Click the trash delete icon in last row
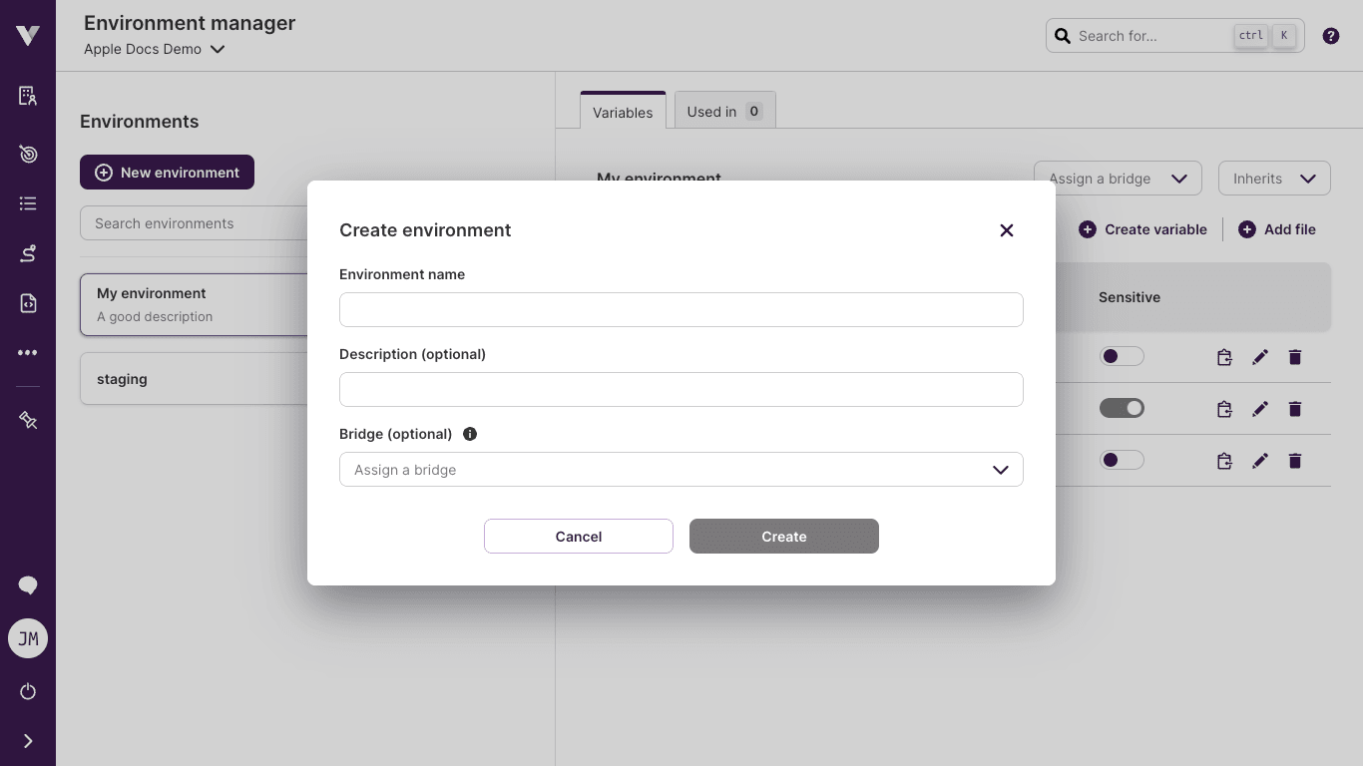 pos(1294,461)
